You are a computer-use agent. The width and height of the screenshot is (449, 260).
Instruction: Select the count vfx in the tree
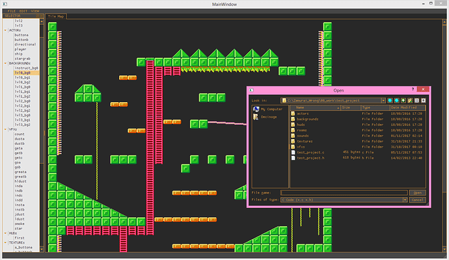click(20, 134)
